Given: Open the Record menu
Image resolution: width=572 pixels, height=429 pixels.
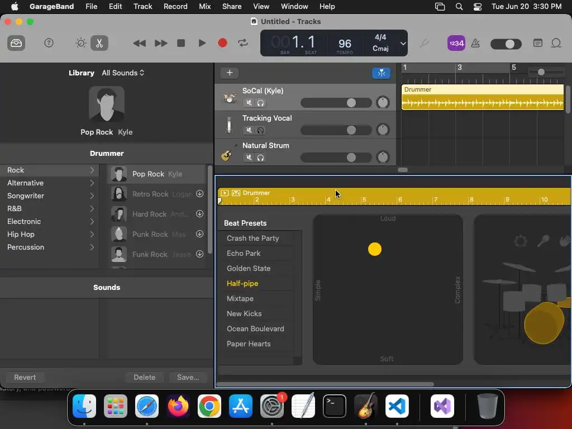Looking at the screenshot, I should (175, 6).
